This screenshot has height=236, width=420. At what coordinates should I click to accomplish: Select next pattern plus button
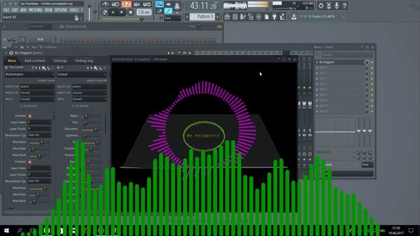pos(217,17)
